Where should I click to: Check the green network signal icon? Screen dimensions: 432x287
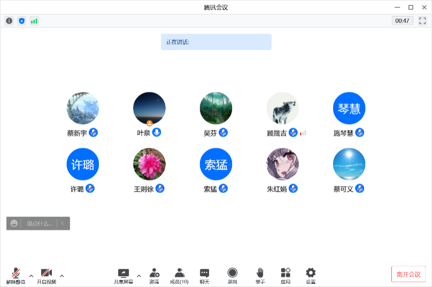point(34,21)
